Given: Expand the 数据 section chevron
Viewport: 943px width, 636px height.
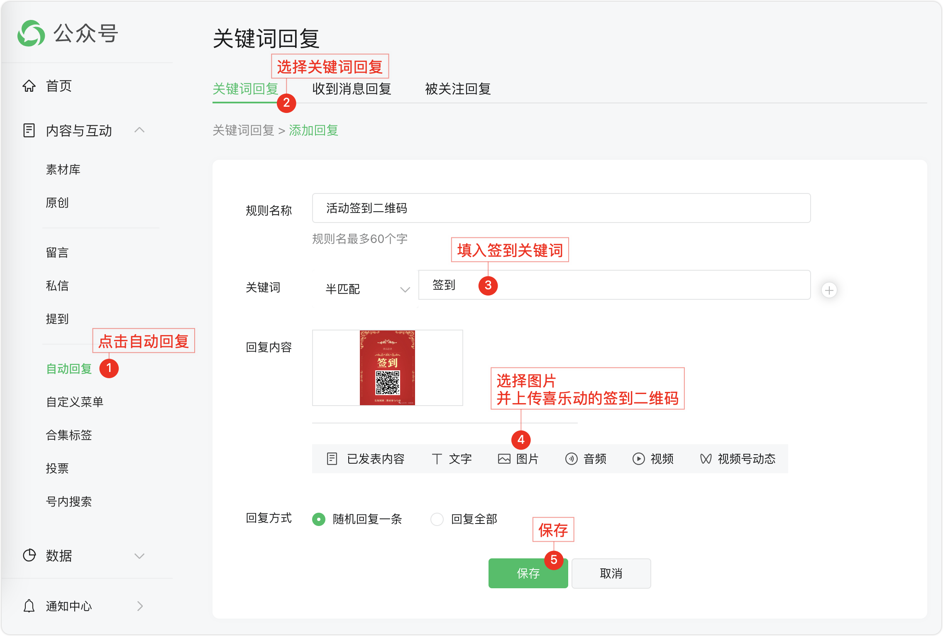Looking at the screenshot, I should pos(140,556).
